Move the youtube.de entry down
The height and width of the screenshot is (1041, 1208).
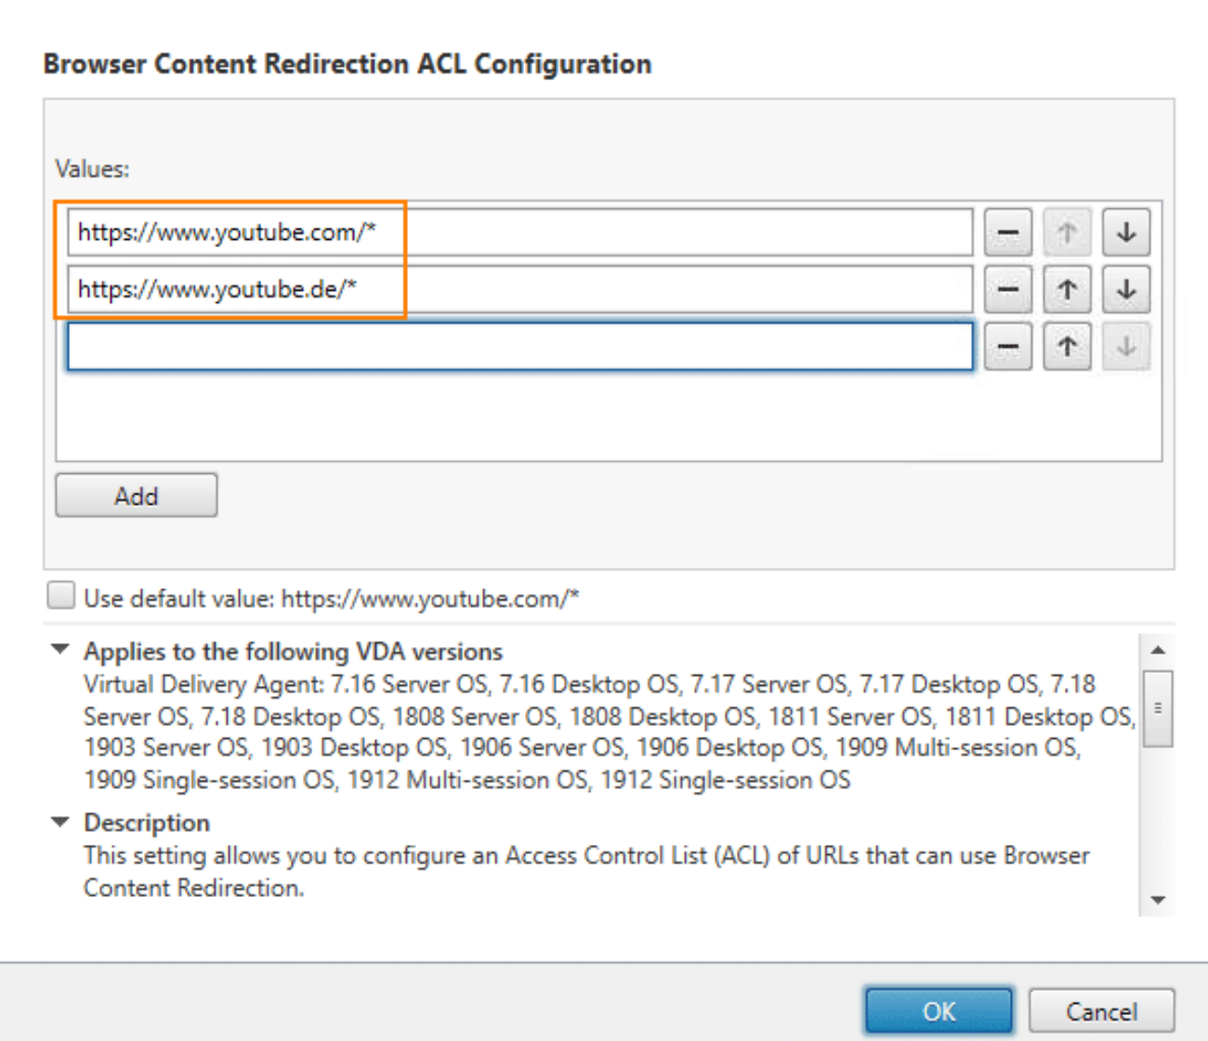[x=1125, y=289]
